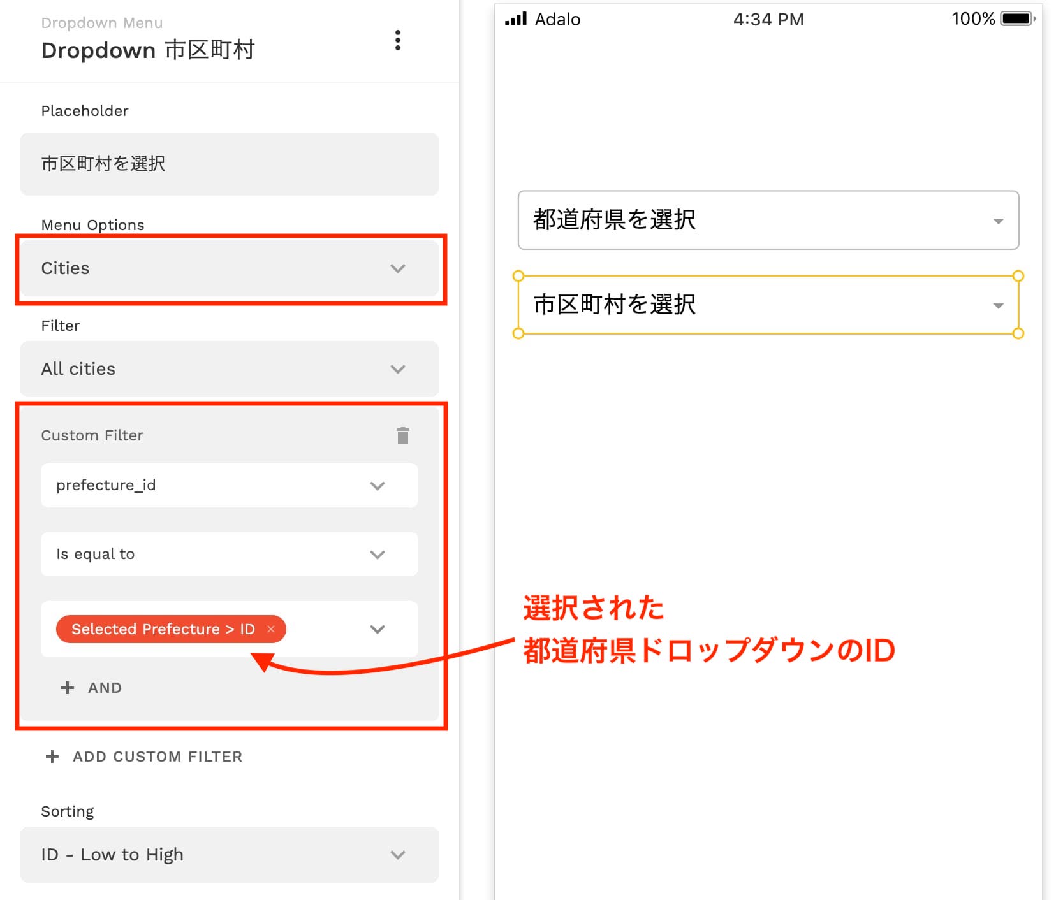Open the ID - Low to High sorting dropdown

230,855
